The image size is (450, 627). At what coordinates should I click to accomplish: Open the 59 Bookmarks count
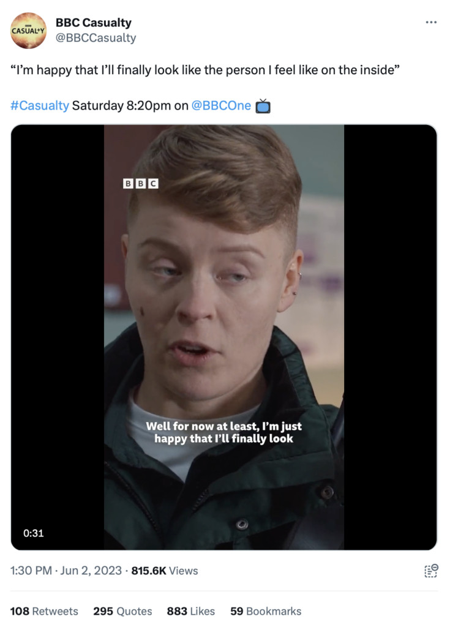[266, 611]
